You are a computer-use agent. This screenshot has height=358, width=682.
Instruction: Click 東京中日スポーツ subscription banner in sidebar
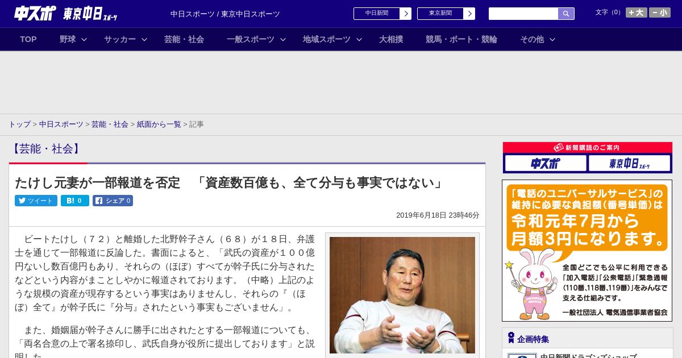(630, 164)
